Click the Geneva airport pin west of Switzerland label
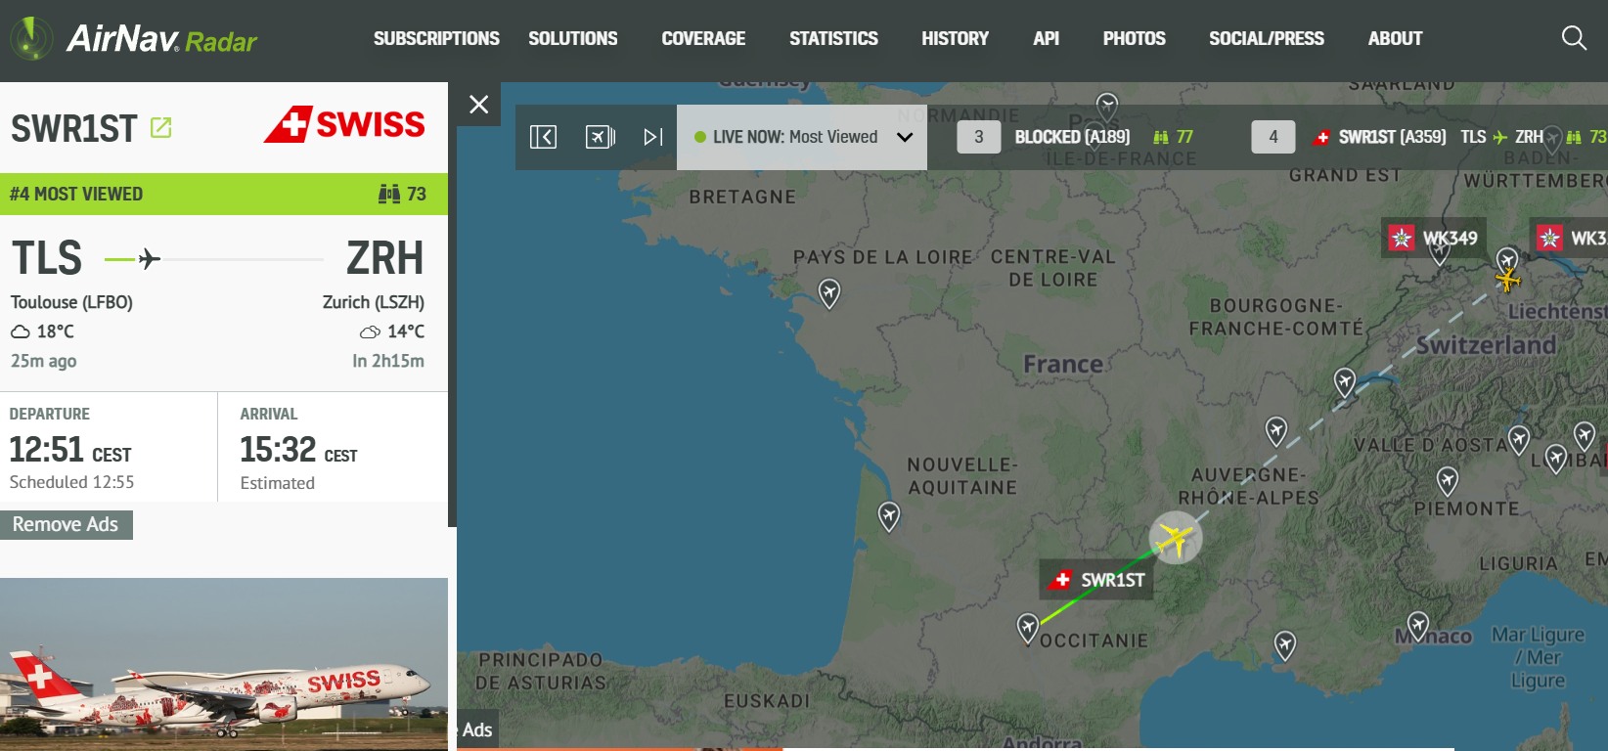Viewport: 1608px width, 751px height. coord(1345,382)
